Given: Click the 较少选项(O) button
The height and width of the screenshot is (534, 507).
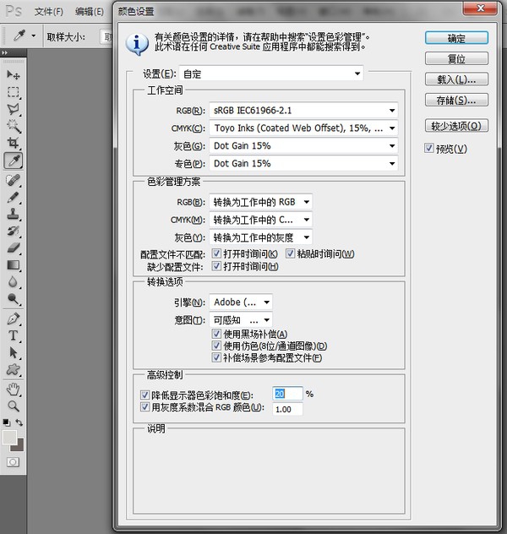Looking at the screenshot, I should tap(456, 126).
